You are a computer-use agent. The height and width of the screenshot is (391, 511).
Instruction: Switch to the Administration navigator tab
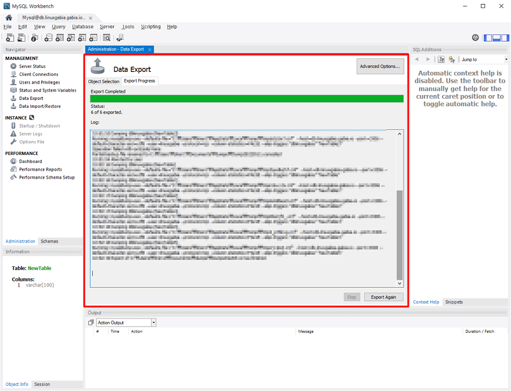(20, 241)
